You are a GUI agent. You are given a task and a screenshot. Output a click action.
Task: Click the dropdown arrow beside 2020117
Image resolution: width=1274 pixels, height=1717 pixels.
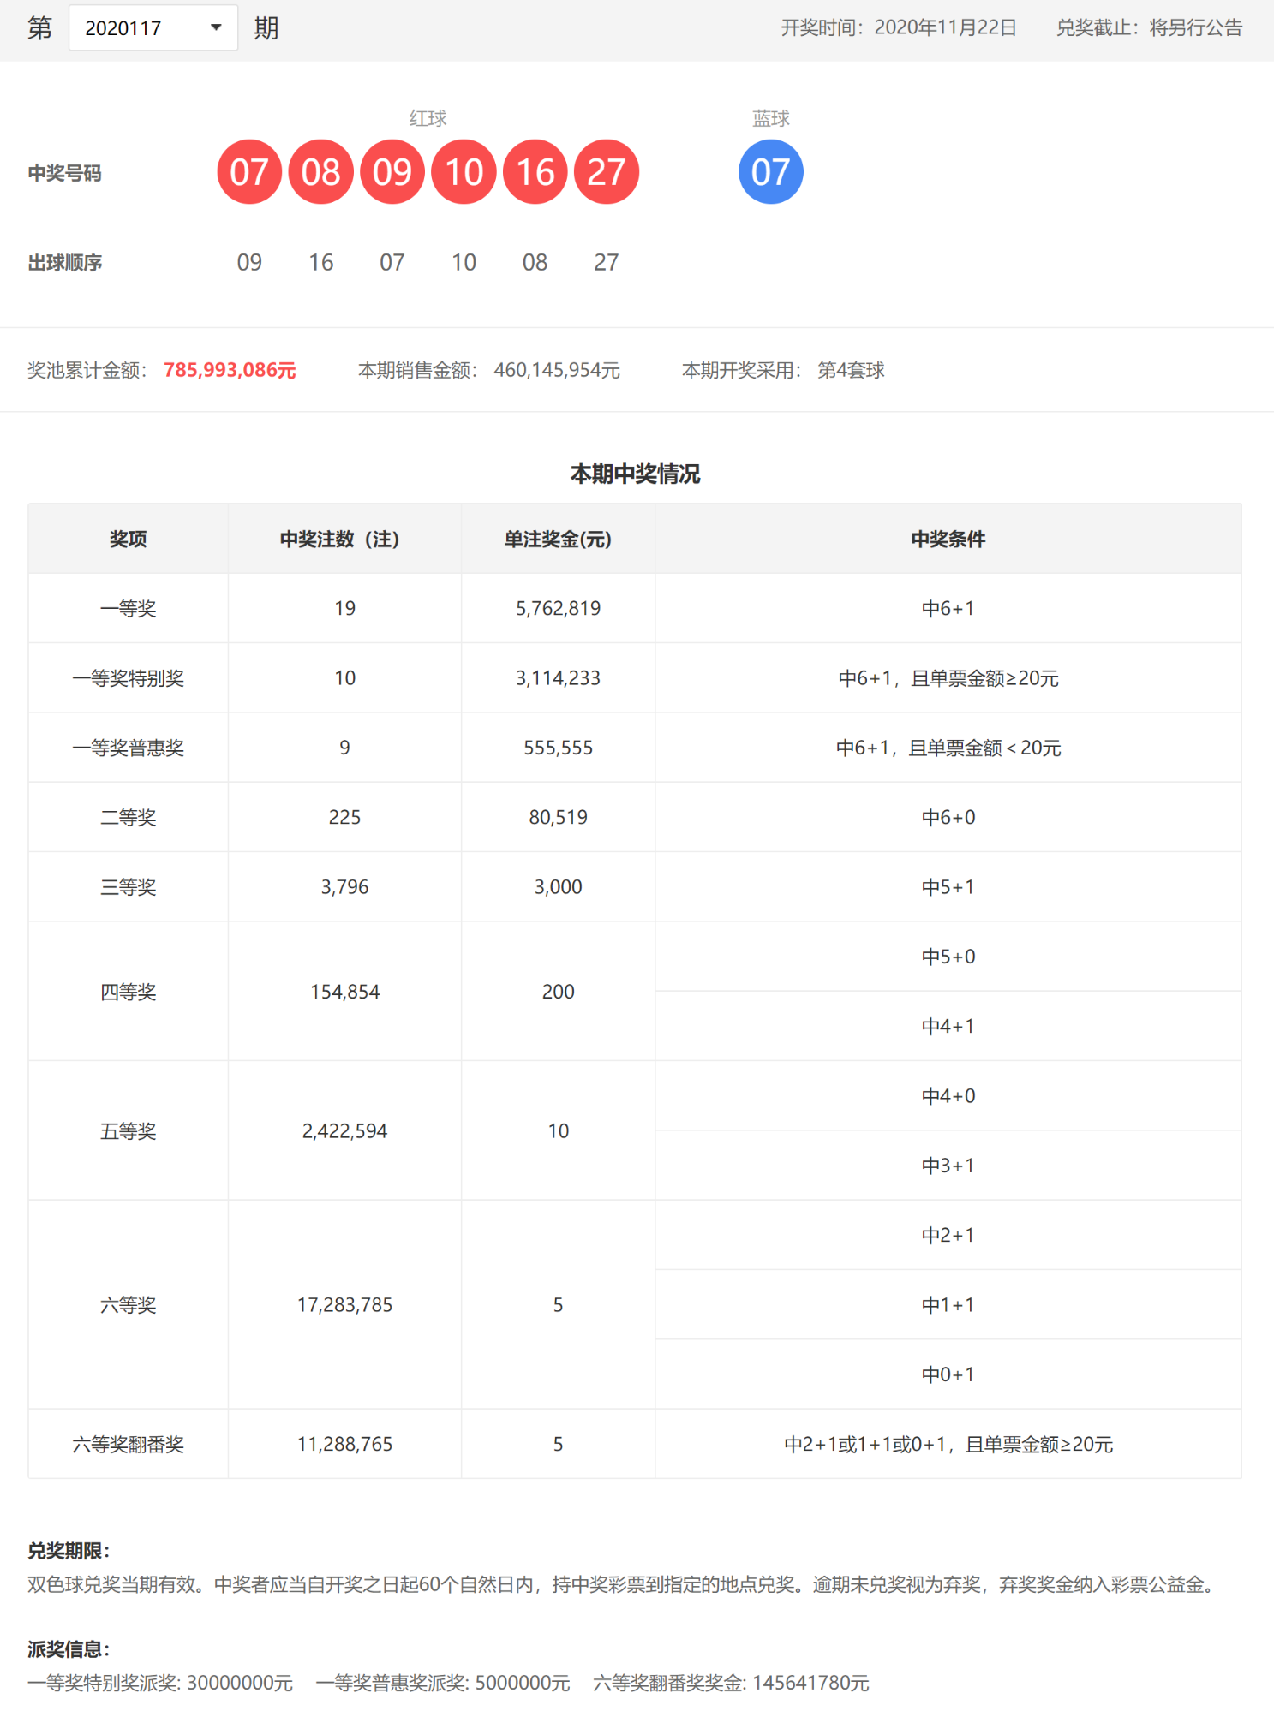point(216,28)
